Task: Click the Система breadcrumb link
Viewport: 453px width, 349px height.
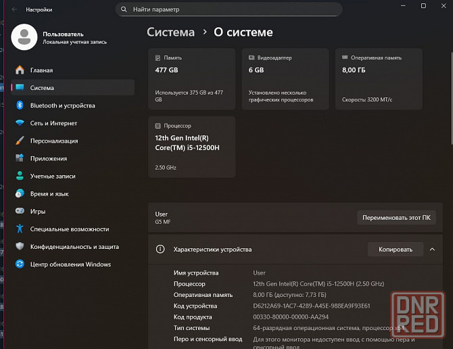Action: (171, 32)
